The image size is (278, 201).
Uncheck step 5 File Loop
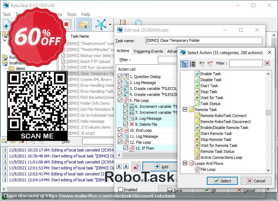[120, 100]
